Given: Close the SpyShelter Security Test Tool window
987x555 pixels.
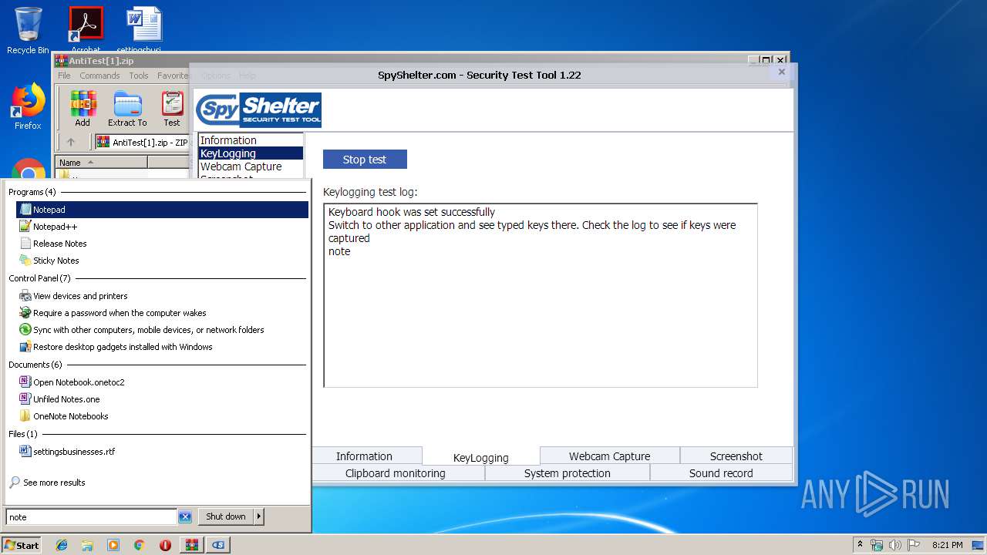Looking at the screenshot, I should tap(781, 72).
